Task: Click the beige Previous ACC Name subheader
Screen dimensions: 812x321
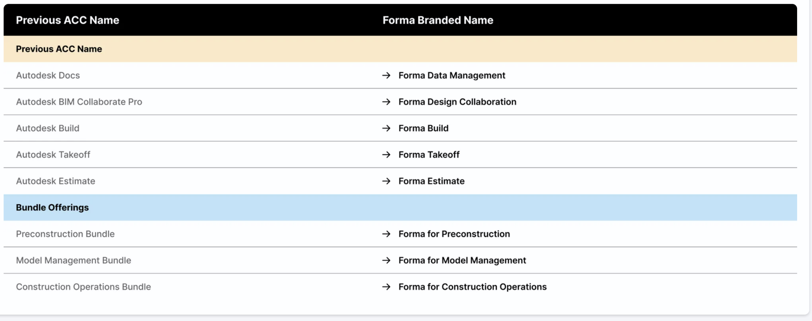Action: 59,49
